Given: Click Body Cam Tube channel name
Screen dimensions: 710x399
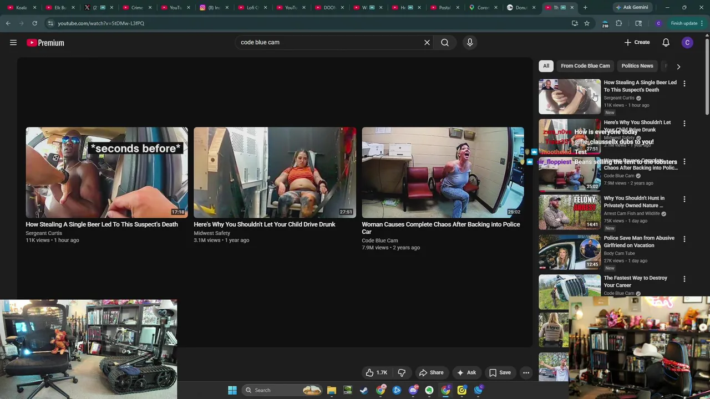Looking at the screenshot, I should point(619,253).
